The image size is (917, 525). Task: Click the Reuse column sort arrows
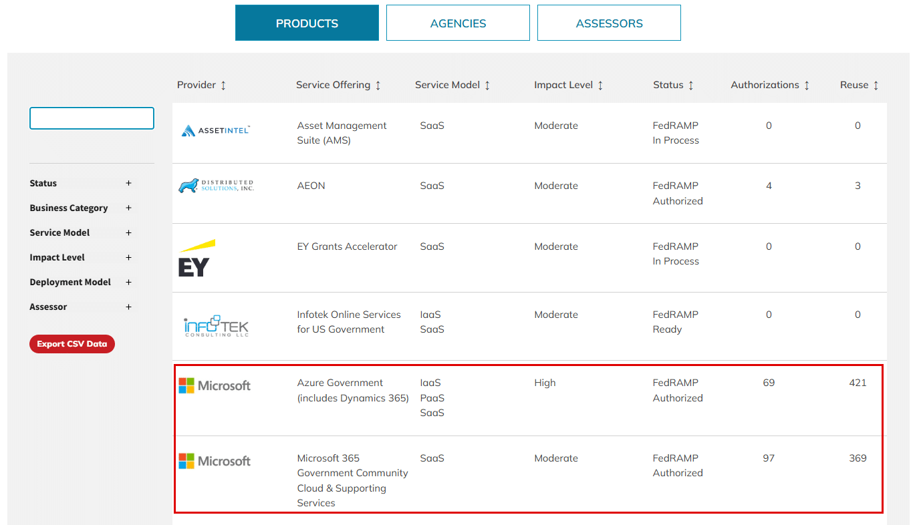[x=876, y=85]
